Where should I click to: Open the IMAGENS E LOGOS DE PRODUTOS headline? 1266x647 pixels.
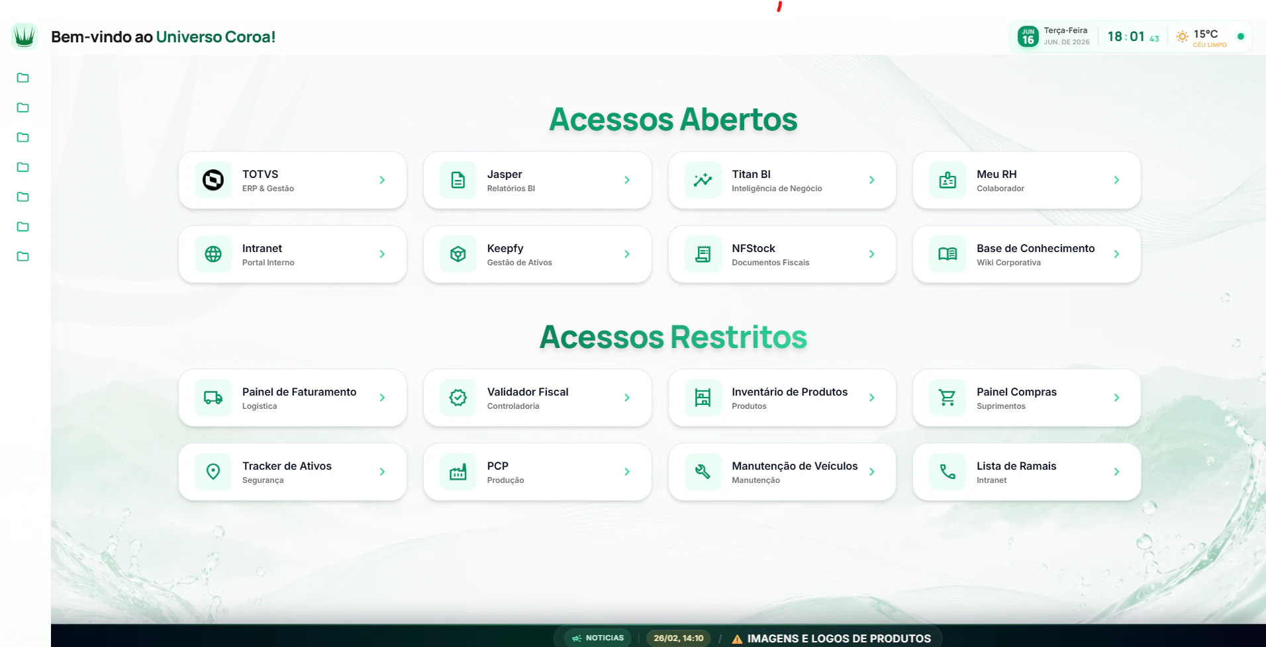click(839, 638)
